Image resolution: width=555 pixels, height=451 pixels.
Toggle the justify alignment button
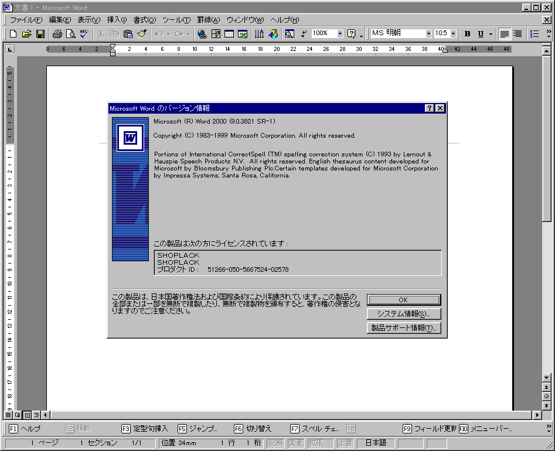coord(504,33)
